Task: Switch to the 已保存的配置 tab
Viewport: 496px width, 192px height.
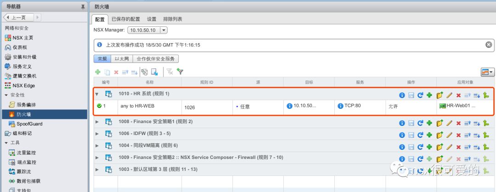Action: pos(126,19)
